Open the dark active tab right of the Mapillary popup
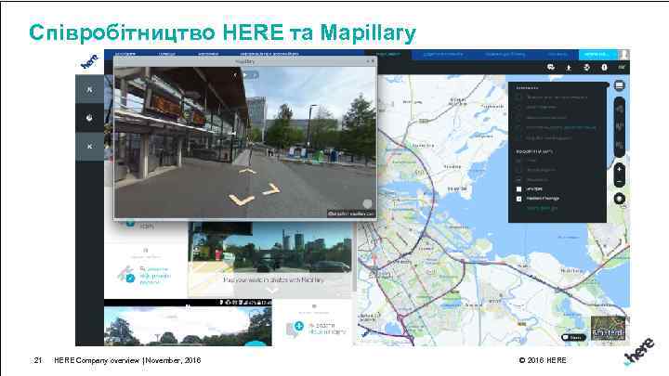This screenshot has width=669, height=376. tap(387, 54)
